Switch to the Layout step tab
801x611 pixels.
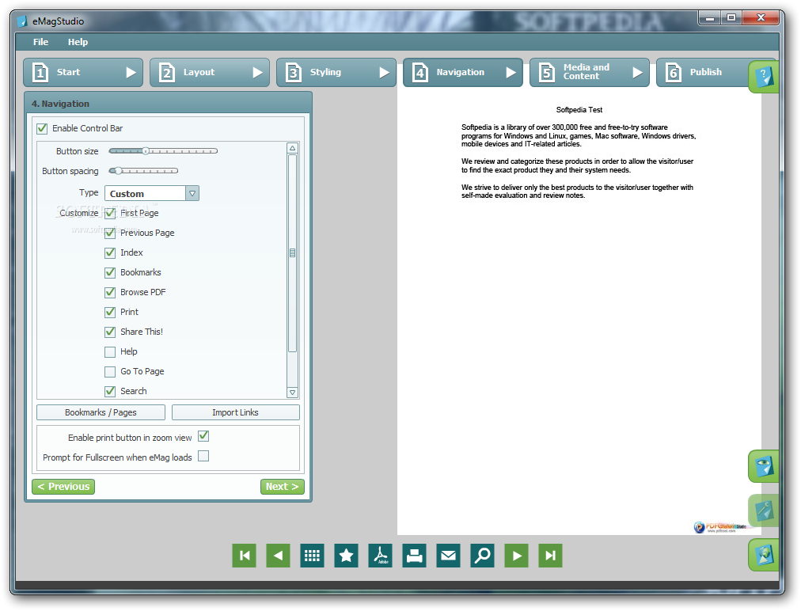click(210, 73)
